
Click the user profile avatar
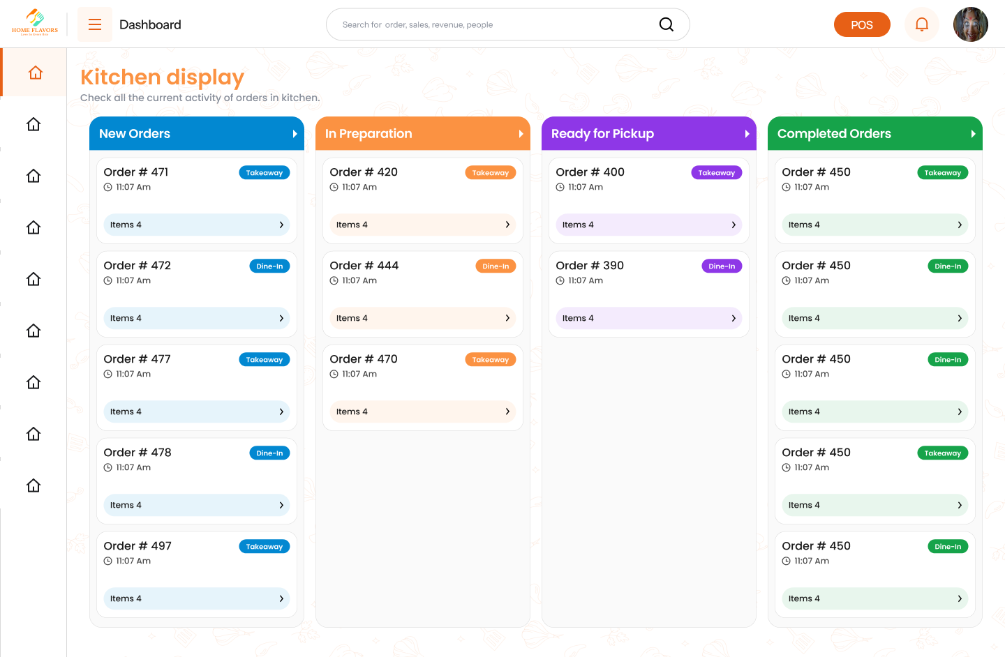(970, 25)
